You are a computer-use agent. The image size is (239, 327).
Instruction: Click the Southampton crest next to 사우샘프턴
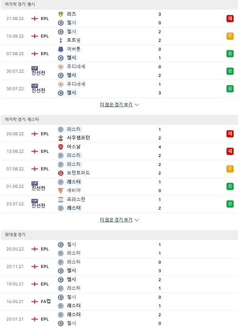(x=61, y=138)
